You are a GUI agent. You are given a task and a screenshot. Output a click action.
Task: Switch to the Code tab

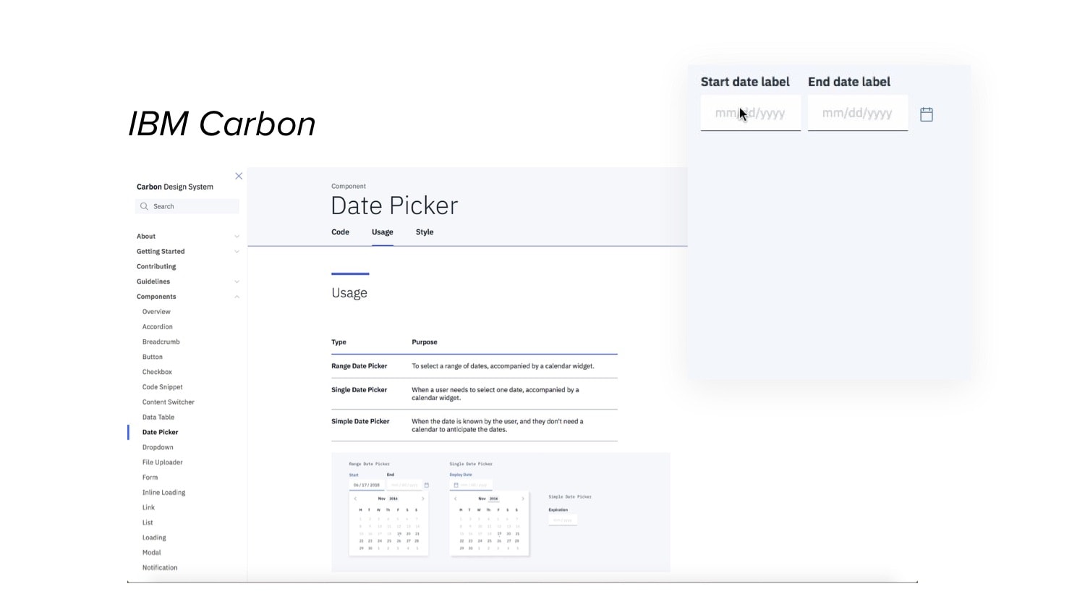[x=340, y=232]
